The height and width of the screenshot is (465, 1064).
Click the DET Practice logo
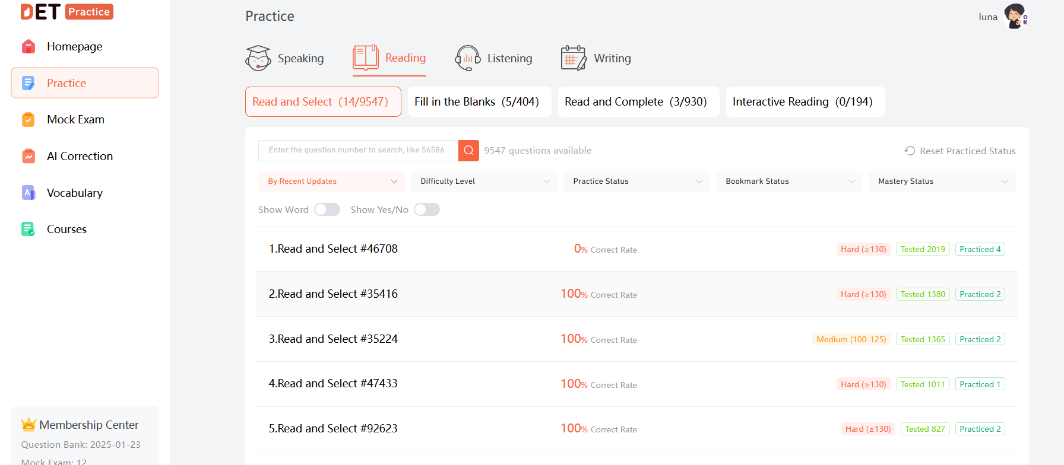66,12
